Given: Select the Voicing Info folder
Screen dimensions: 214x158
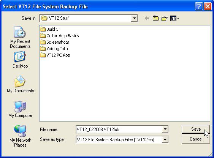Looking at the screenshot, I should point(54,49).
